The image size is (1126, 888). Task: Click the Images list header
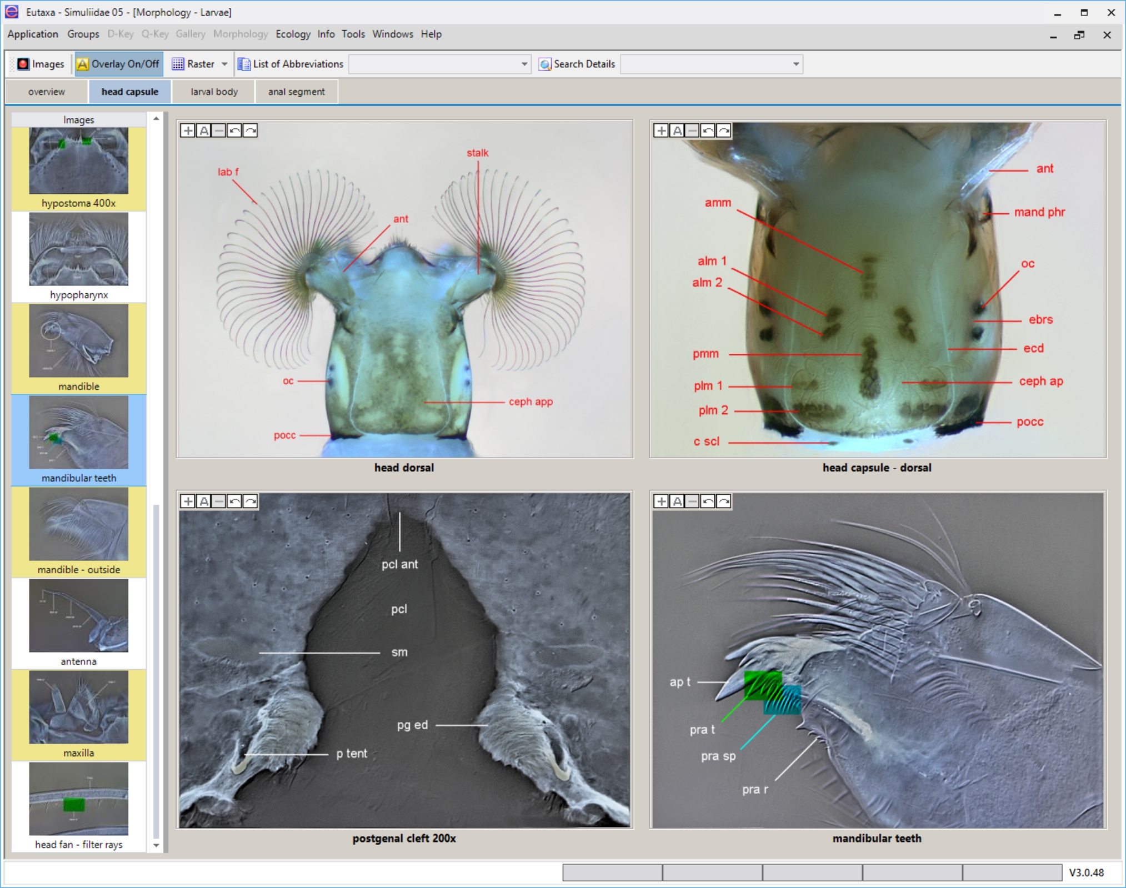[79, 119]
